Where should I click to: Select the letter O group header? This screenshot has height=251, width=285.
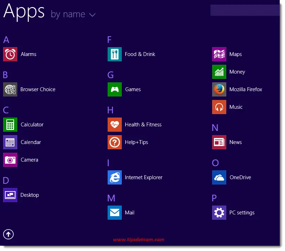tap(215, 163)
